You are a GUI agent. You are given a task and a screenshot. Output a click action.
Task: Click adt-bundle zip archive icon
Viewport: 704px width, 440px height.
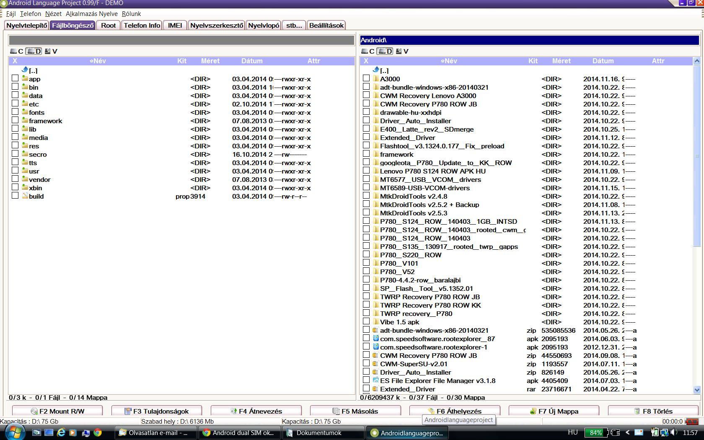pyautogui.click(x=376, y=330)
